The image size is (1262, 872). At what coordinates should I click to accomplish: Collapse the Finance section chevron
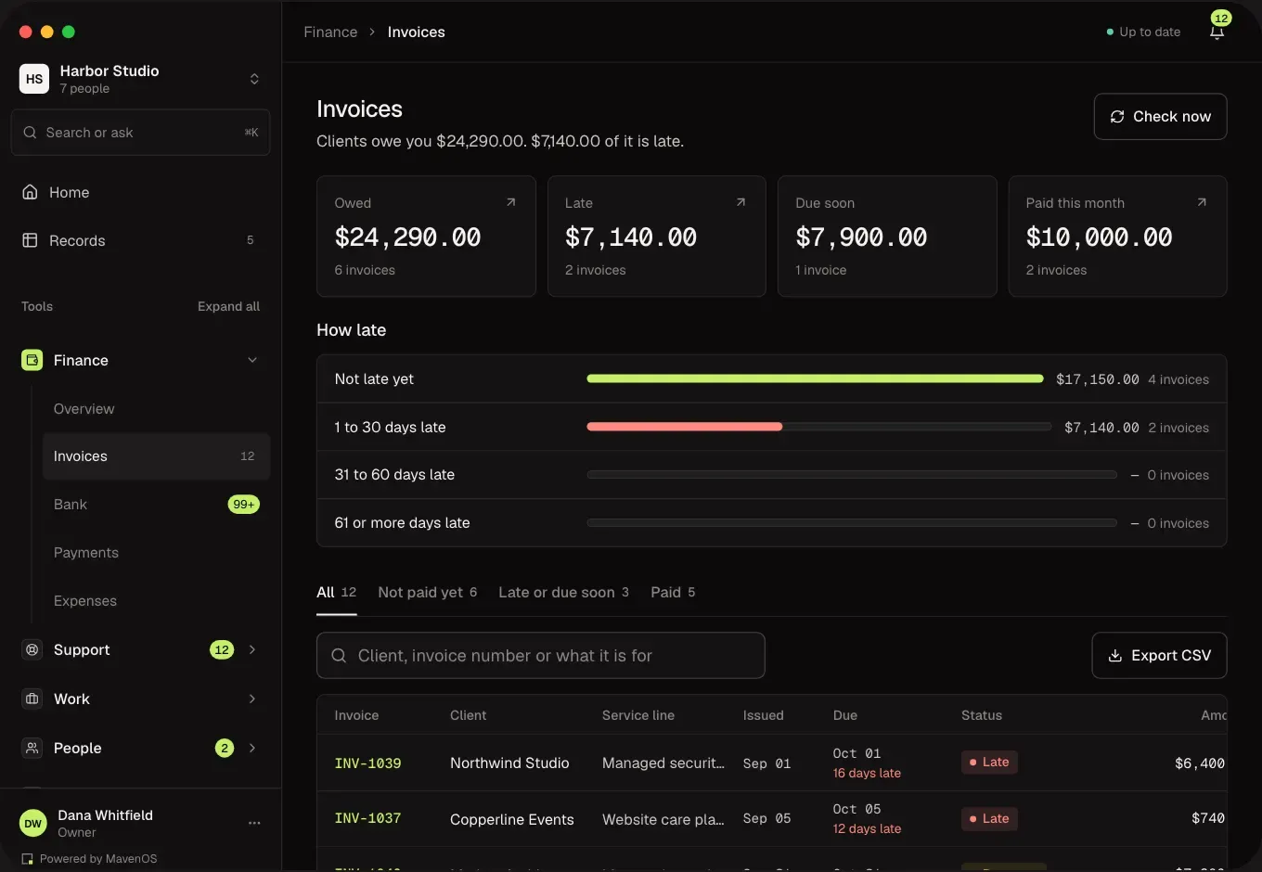pos(252,360)
